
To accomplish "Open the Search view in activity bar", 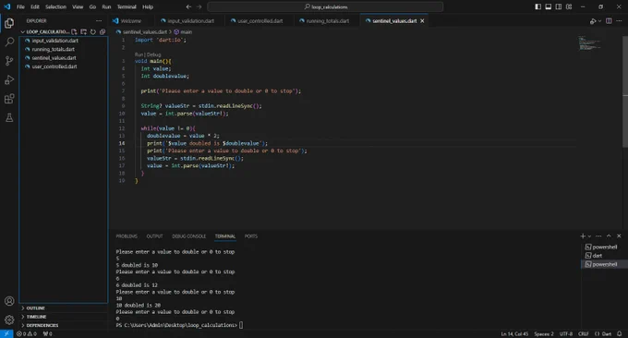I will click(9, 42).
